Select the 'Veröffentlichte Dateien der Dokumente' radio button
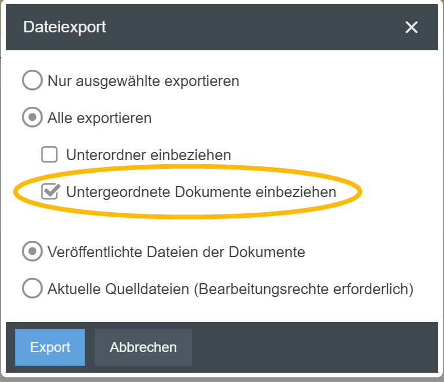Image resolution: width=444 pixels, height=382 pixels. pos(32,252)
